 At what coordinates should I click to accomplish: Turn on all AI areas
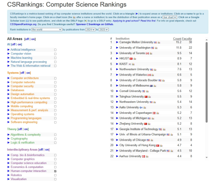19,44
